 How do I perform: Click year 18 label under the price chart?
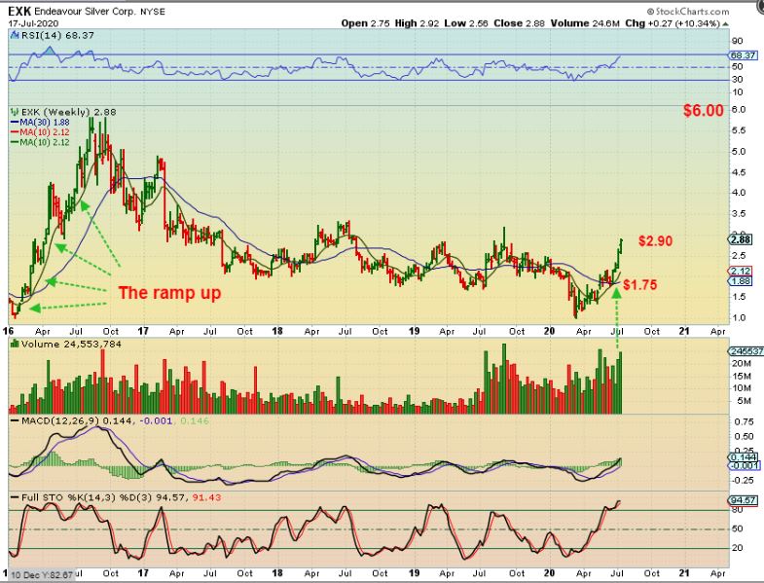[x=277, y=332]
